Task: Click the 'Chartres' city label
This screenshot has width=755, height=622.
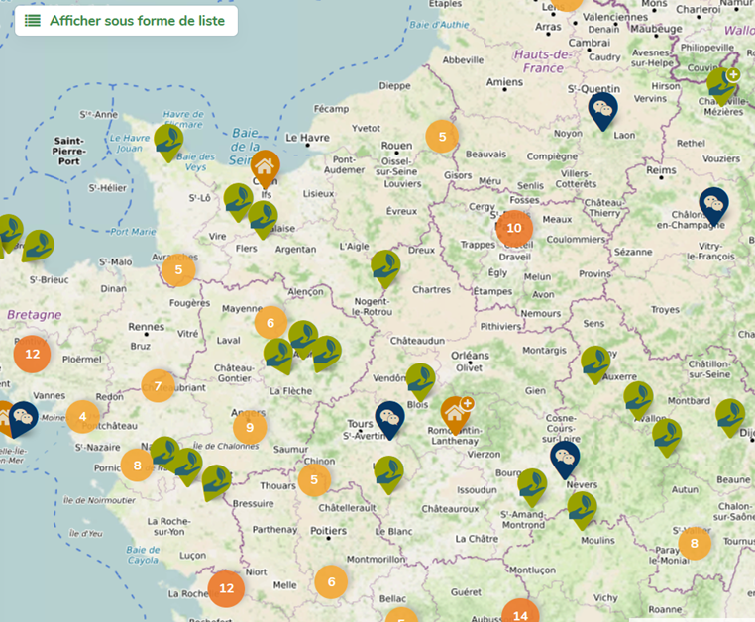Action: click(431, 290)
